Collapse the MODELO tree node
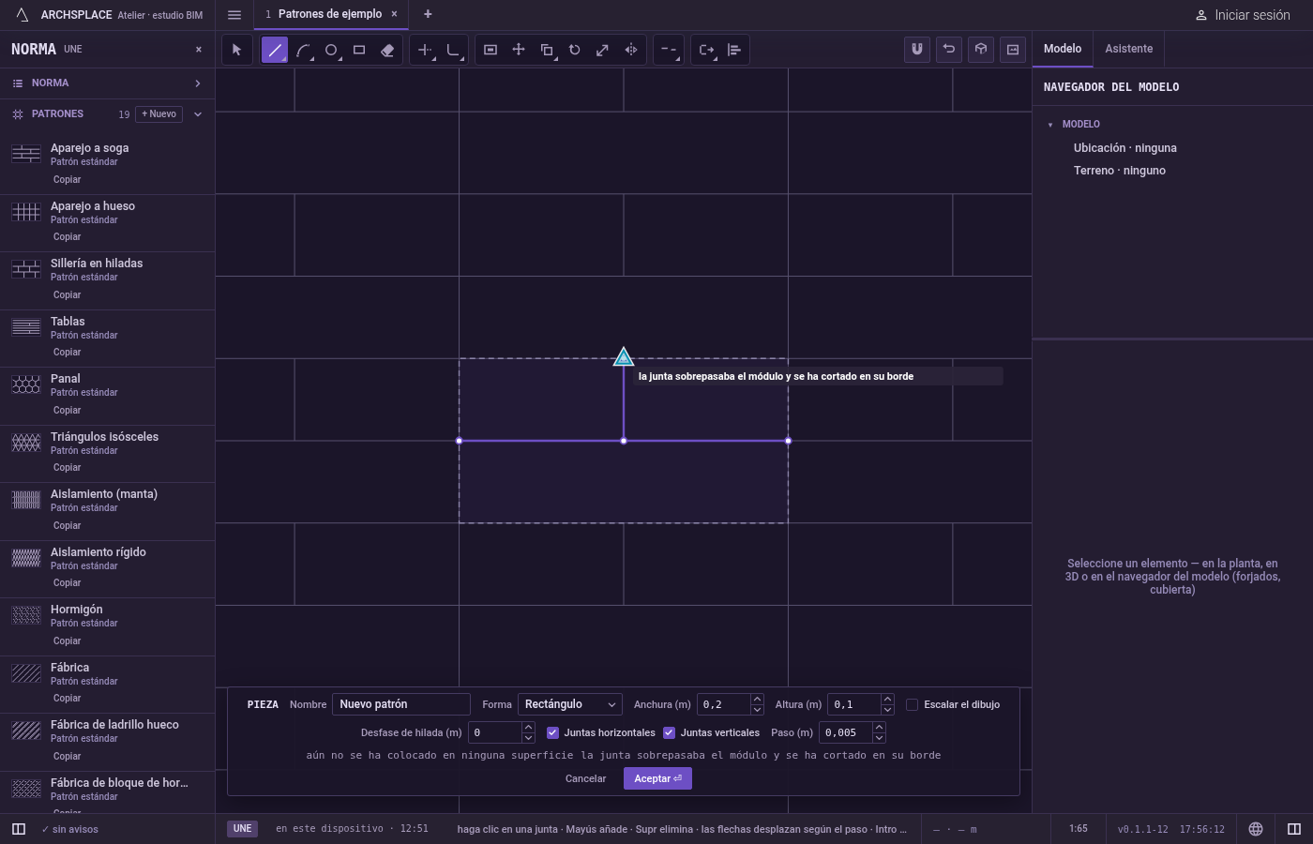Image resolution: width=1313 pixels, height=844 pixels. [1050, 125]
